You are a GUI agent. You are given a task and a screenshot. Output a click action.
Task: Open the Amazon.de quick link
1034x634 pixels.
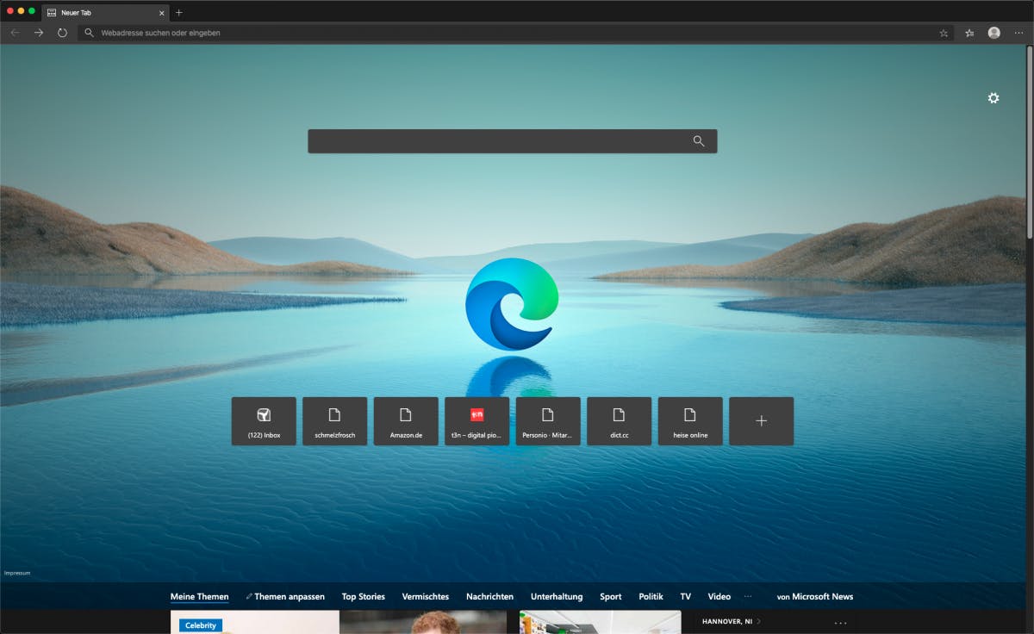(406, 421)
